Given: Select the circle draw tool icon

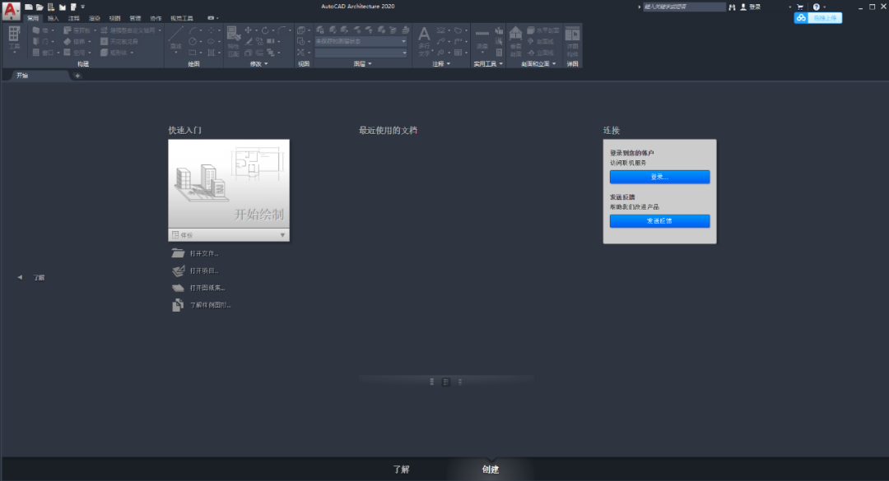Looking at the screenshot, I should click(193, 41).
